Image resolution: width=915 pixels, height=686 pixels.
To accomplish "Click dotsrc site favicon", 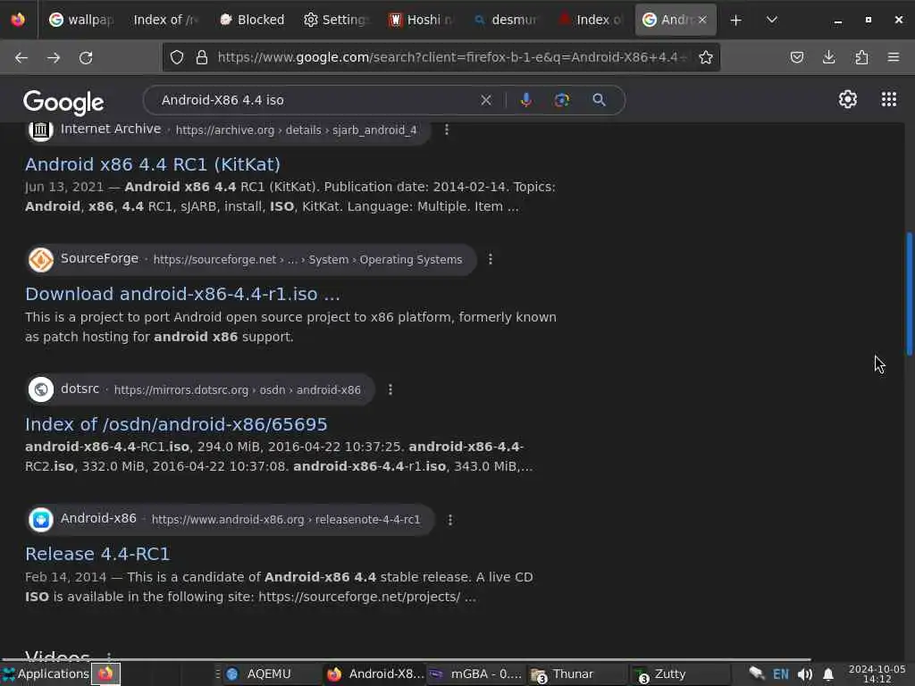I will 41,389.
